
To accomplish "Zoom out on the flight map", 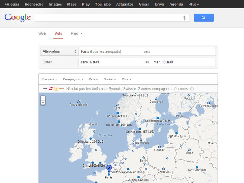I will (x=43, y=103).
